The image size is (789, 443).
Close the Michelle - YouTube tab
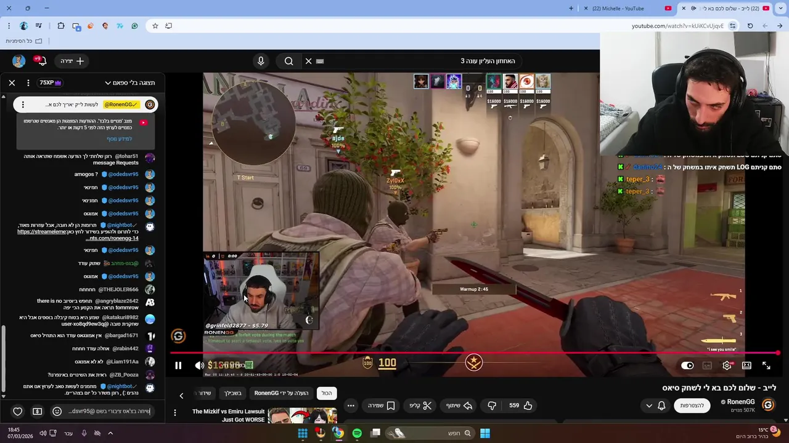tap(584, 9)
